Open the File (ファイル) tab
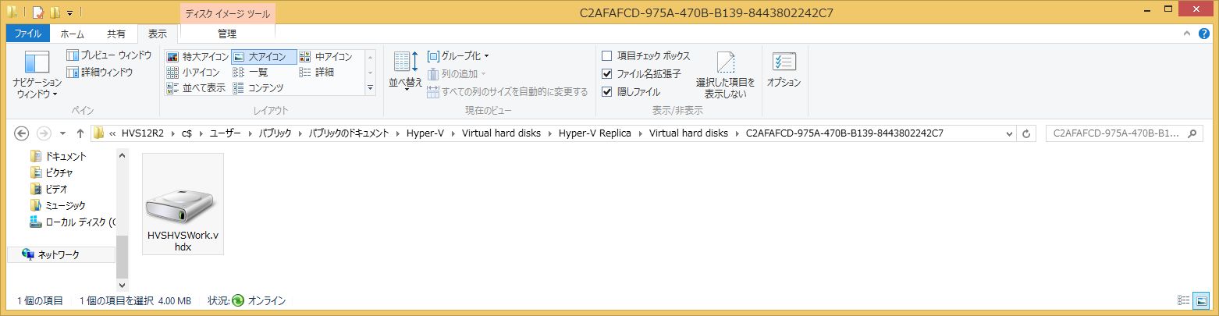 (28, 34)
